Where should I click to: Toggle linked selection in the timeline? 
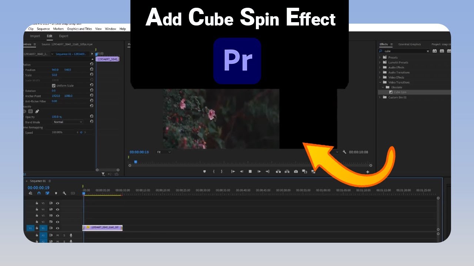click(x=47, y=193)
